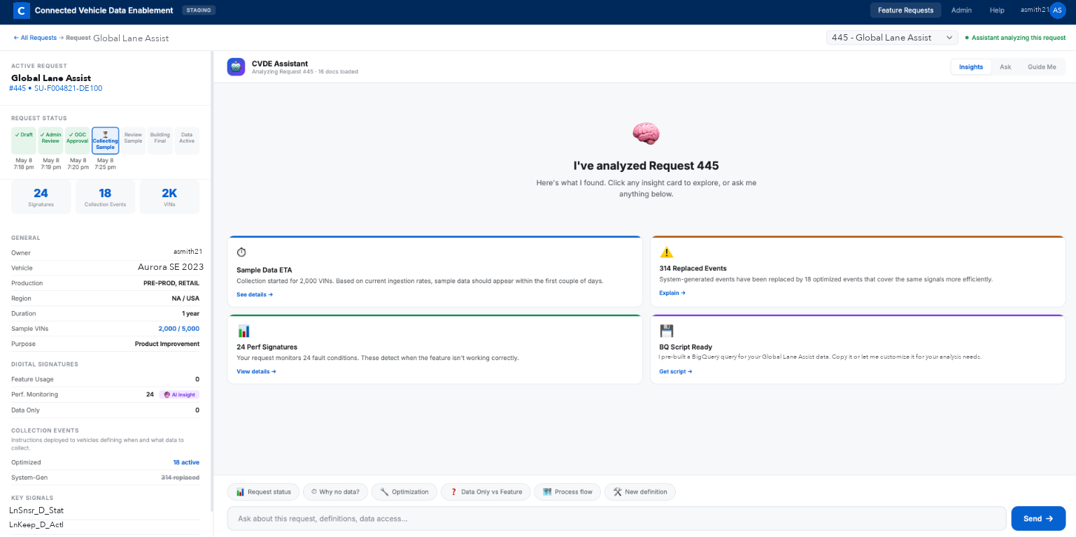Click the #445 SU-F004821-DE100 request ID link
Image resolution: width=1076 pixels, height=537 pixels.
click(x=56, y=88)
